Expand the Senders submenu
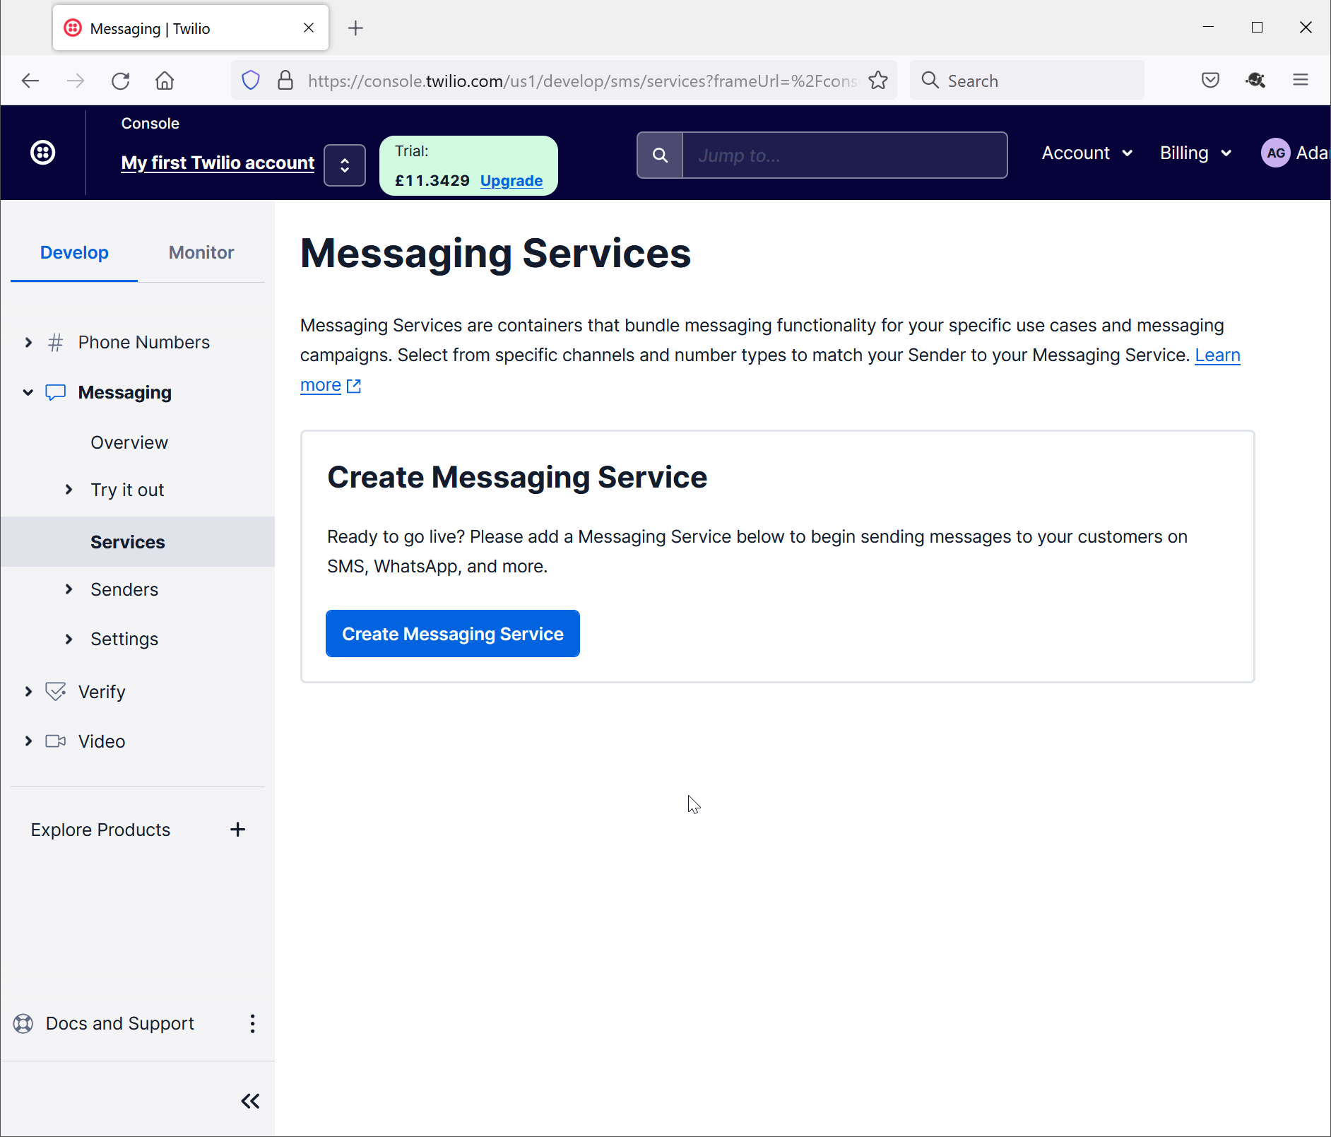This screenshot has width=1331, height=1137. pos(69,589)
